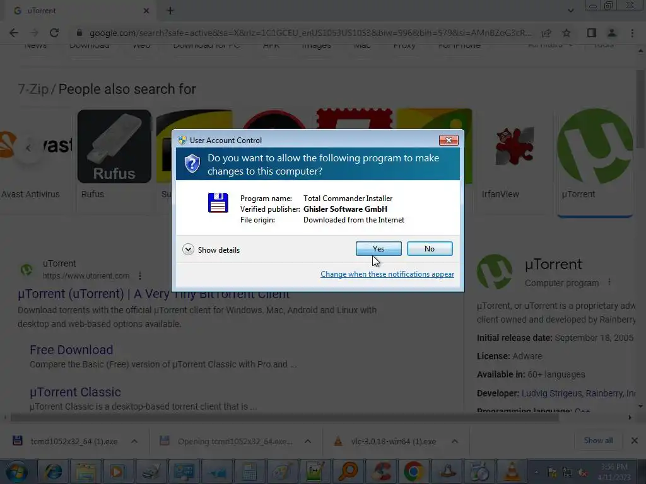The image size is (646, 484).
Task: Bookmark this page with the star icon
Action: pos(567,33)
